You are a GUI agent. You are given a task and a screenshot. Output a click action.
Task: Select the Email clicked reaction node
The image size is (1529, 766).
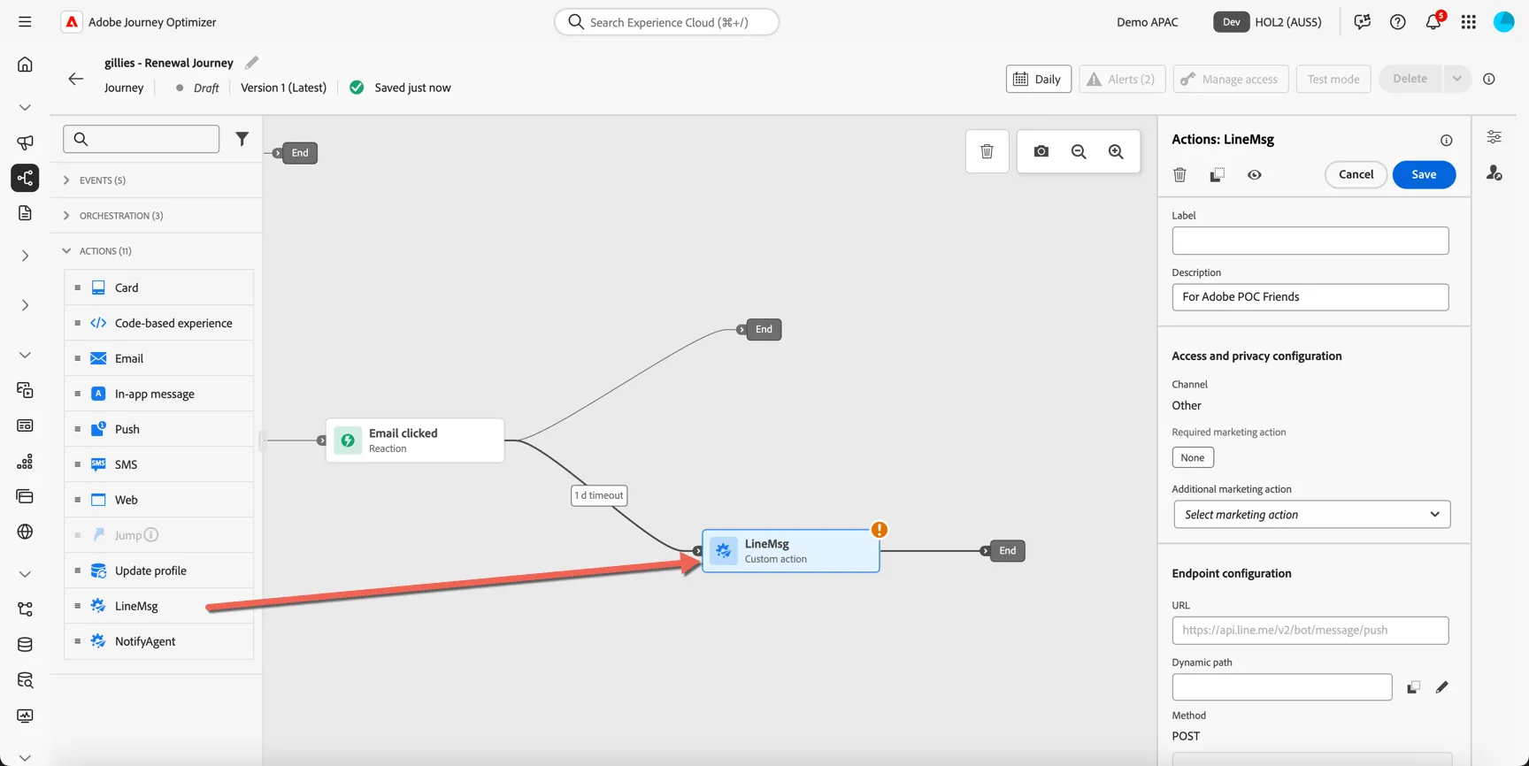tap(415, 440)
